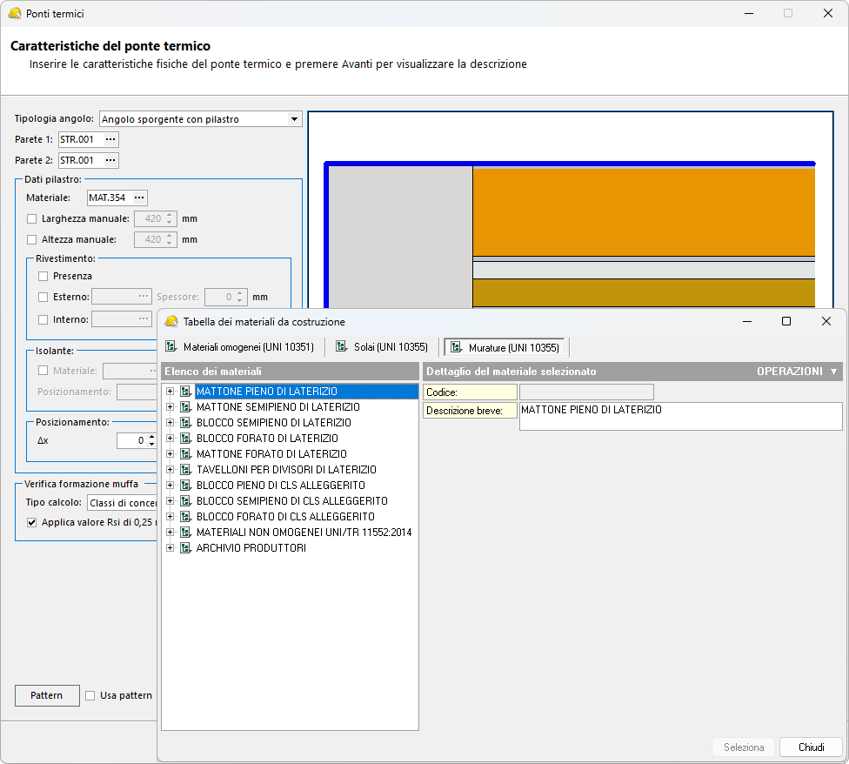Click the ARCHIVIO PRODUTTORI tree icon
This screenshot has width=849, height=764.
[185, 548]
